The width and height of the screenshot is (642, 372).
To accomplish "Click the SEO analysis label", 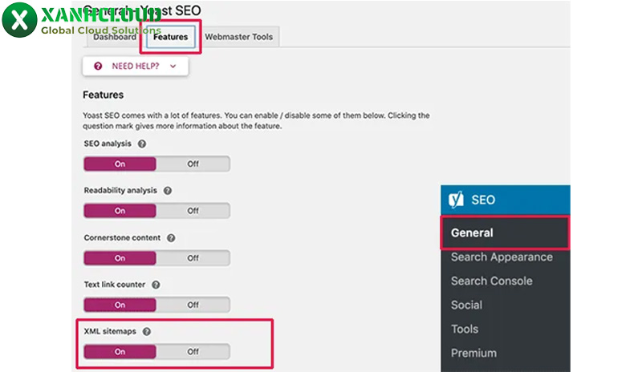I will tap(108, 144).
